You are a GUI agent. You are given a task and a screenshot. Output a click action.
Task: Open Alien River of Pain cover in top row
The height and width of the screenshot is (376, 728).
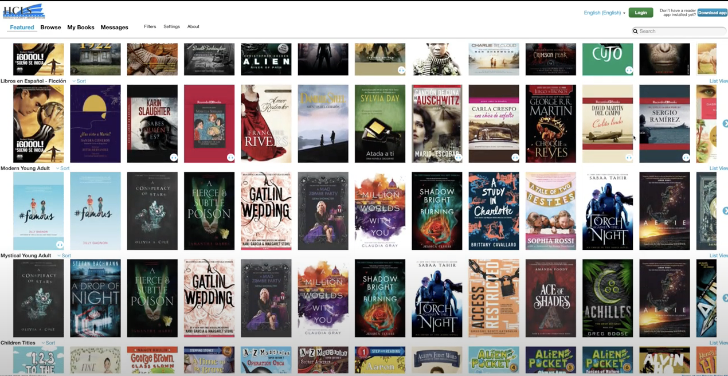pos(266,59)
